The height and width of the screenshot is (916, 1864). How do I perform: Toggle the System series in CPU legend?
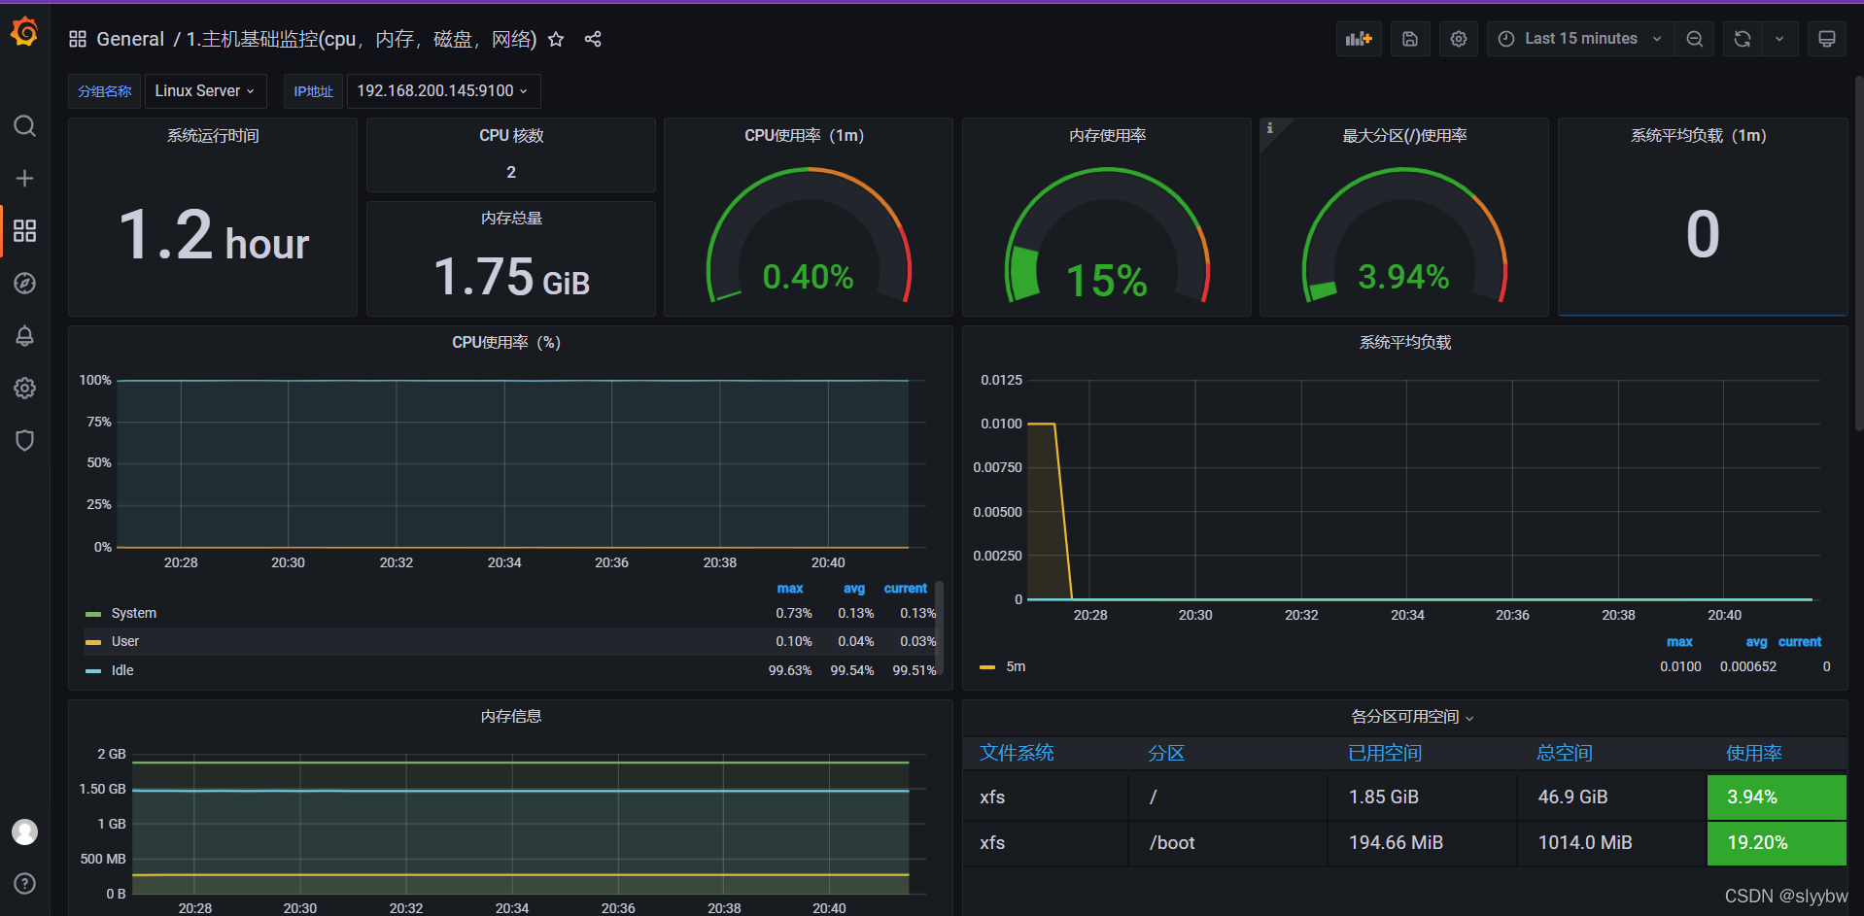click(x=134, y=613)
